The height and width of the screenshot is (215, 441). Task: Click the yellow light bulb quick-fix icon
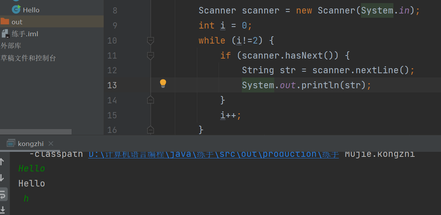163,83
